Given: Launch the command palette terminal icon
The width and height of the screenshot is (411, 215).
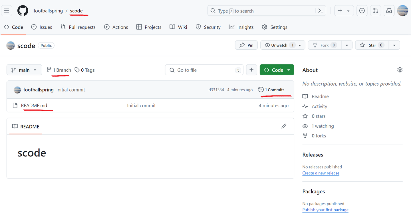Looking at the screenshot, I should coord(320,11).
